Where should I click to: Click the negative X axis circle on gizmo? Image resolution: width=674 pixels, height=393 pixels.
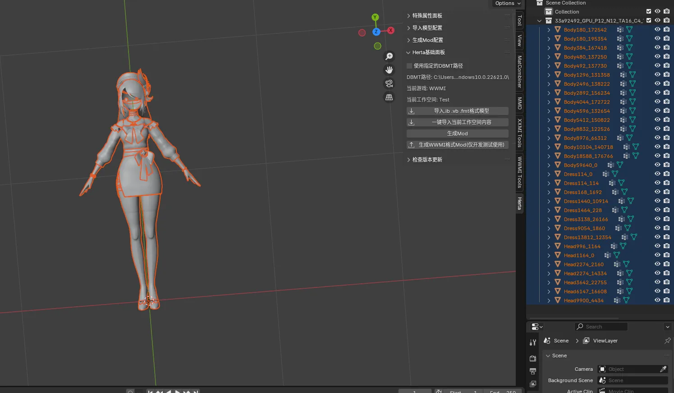(x=362, y=32)
